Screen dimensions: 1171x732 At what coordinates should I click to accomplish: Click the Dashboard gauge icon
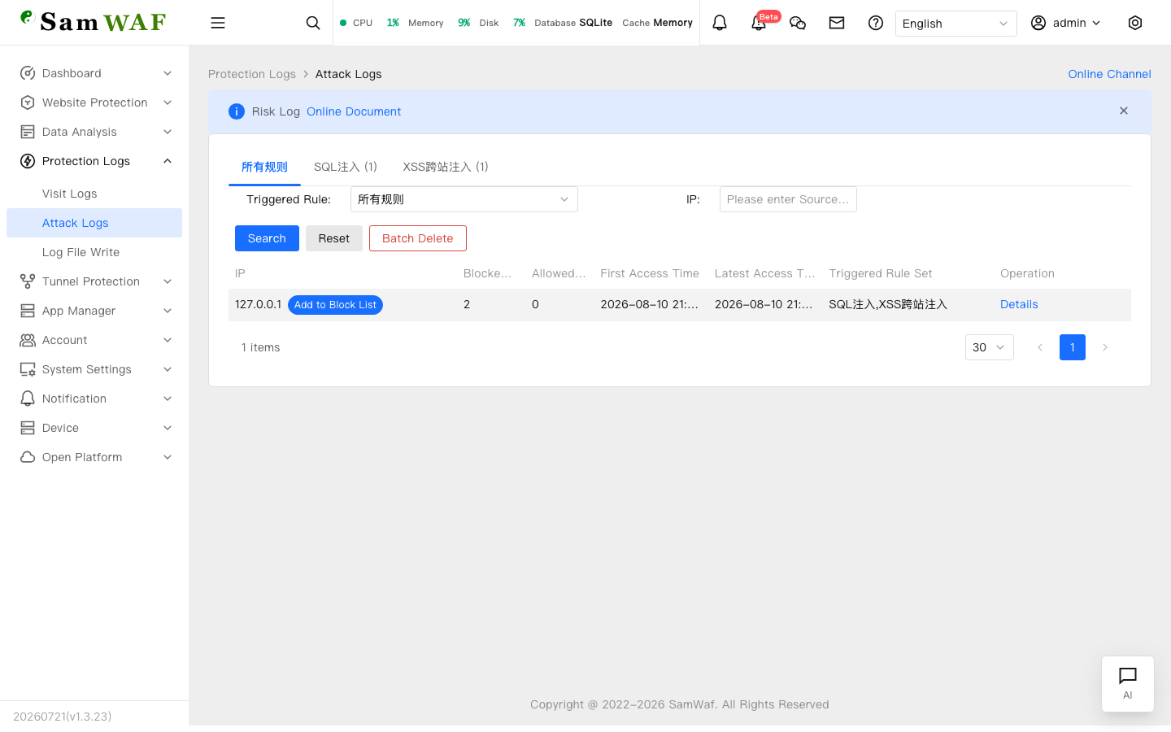point(28,73)
